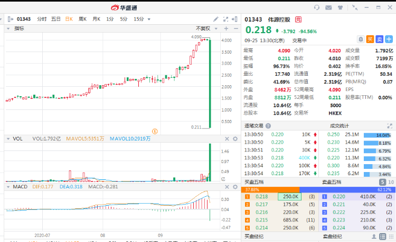
Task: Switch broker list to grid view
Action: [391, 236]
